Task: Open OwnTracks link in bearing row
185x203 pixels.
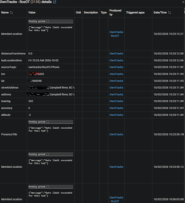Action: coord(116,101)
